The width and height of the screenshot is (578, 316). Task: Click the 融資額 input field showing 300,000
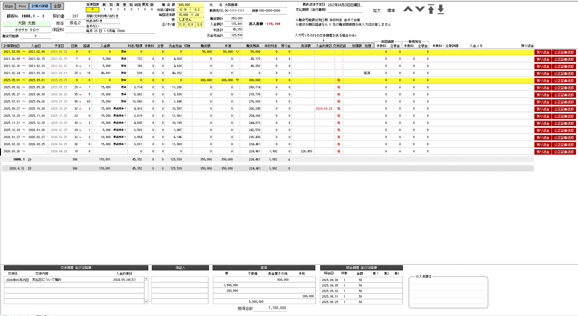(x=190, y=5)
